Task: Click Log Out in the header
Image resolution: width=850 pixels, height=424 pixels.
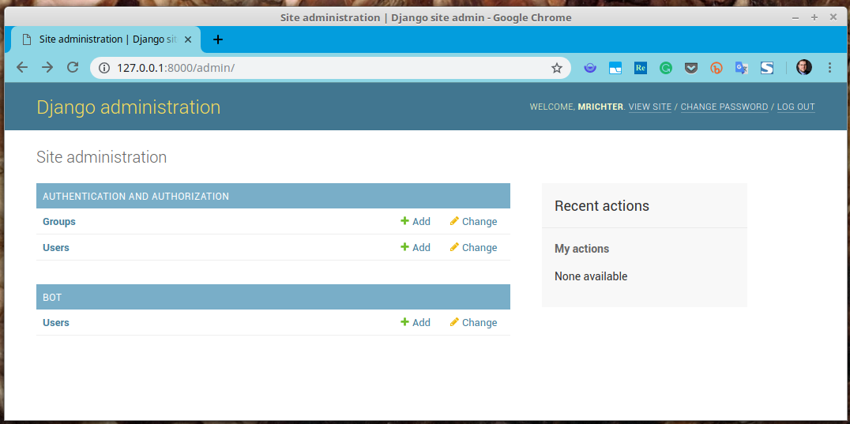Action: (795, 107)
